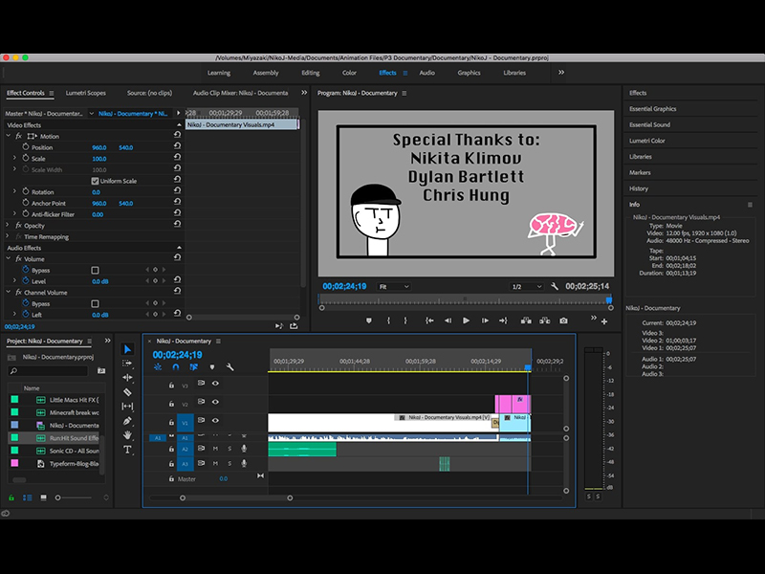Pick the Type tool

[128, 449]
